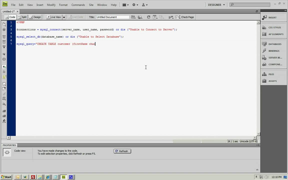Open the Layout dropdown in menu bar
The width and height of the screenshot is (288, 180).
[125, 5]
